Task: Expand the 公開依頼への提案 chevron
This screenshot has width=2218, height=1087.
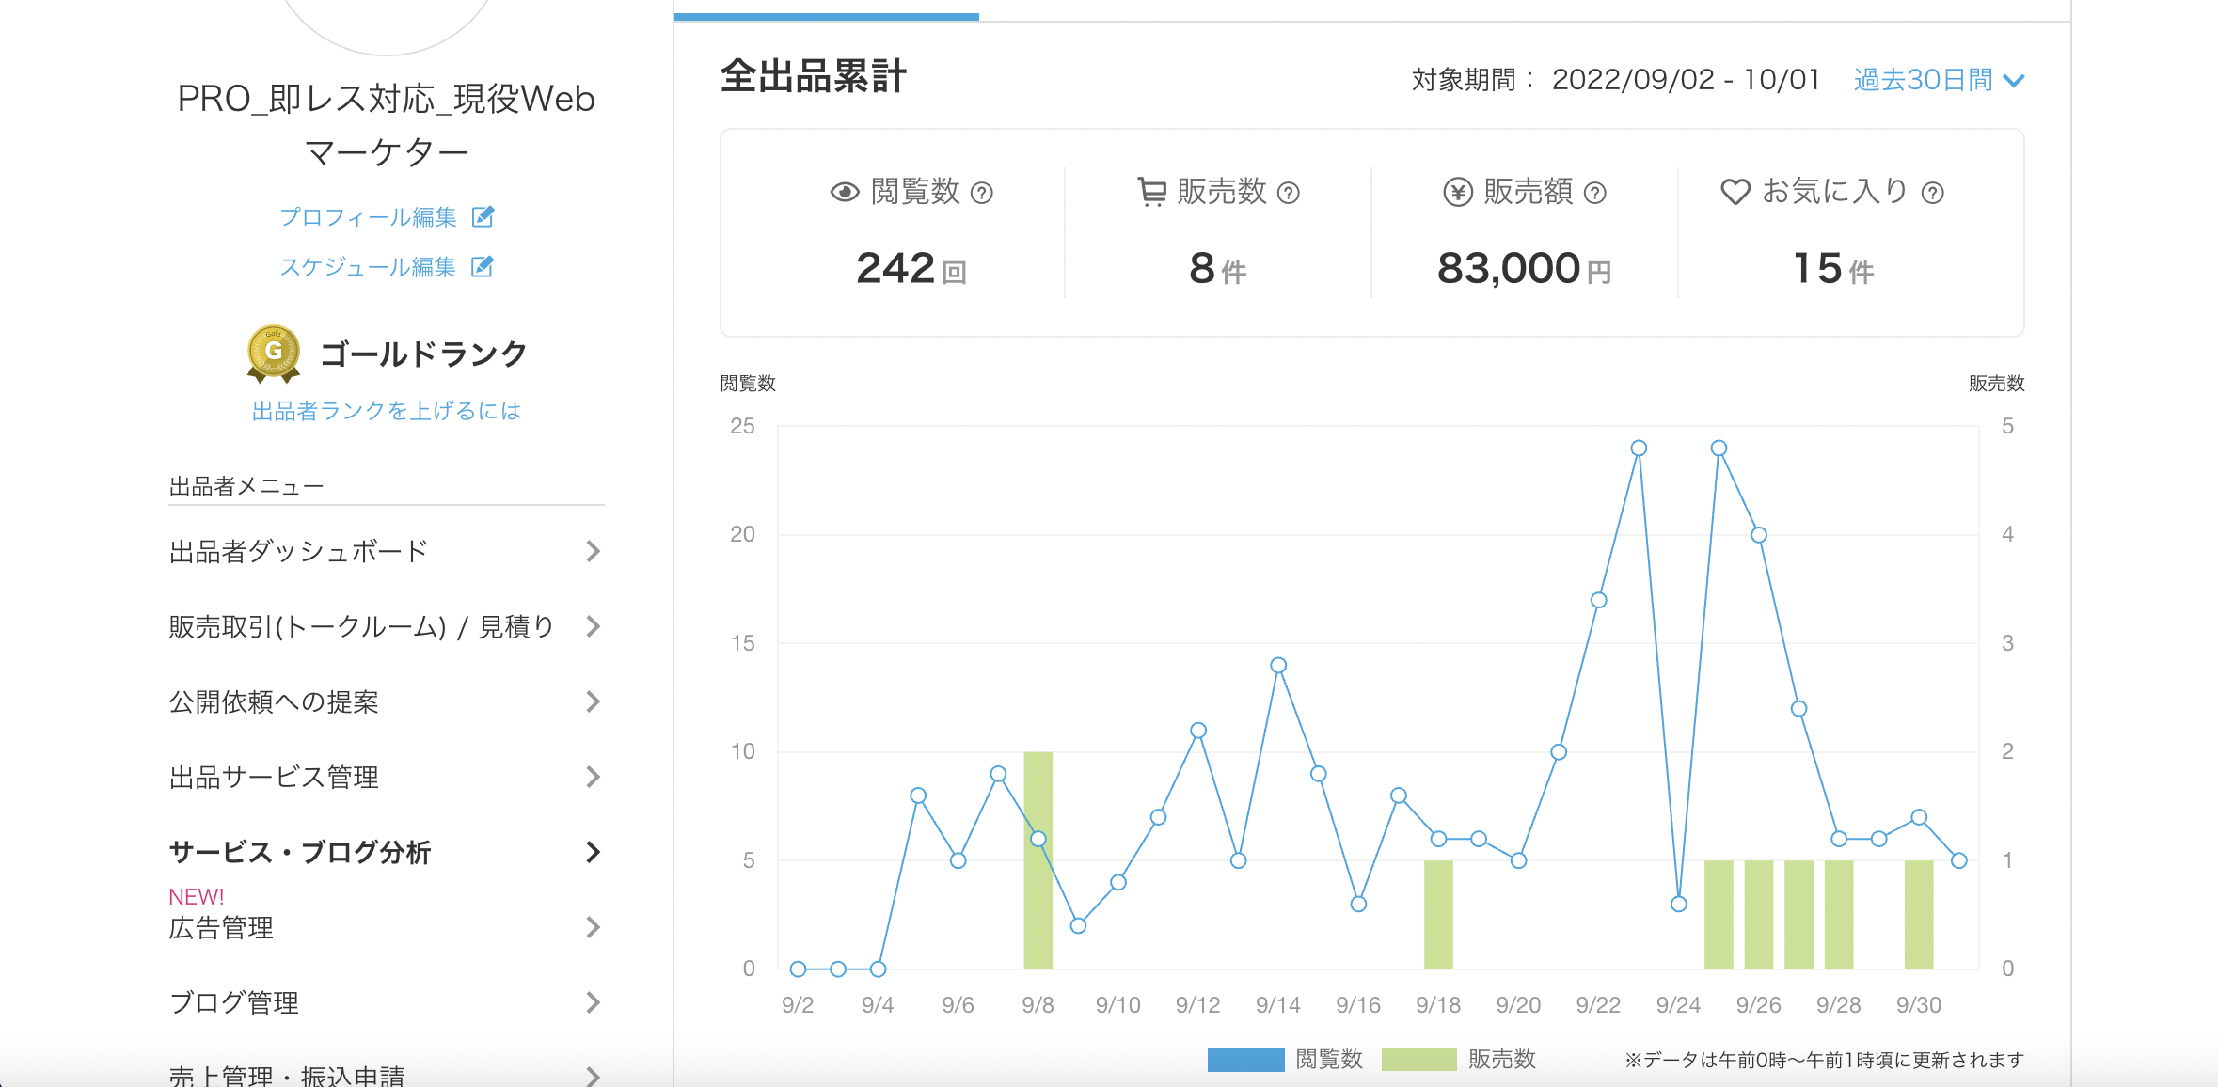Action: 593,701
